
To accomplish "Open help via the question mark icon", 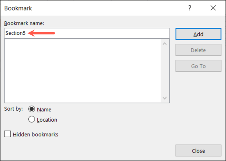I will 190,8.
